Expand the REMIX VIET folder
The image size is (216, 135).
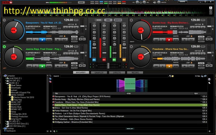click(8, 109)
